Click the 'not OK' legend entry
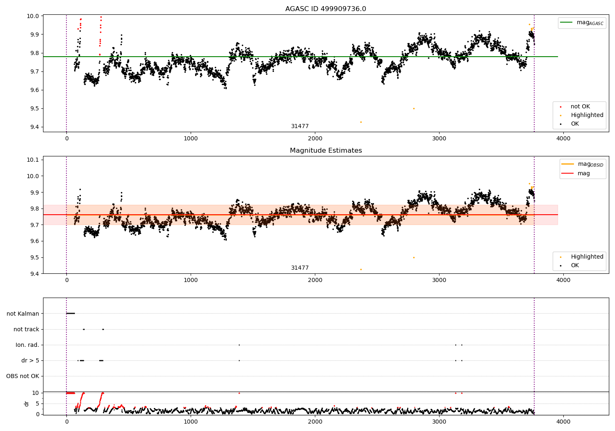 coord(580,107)
